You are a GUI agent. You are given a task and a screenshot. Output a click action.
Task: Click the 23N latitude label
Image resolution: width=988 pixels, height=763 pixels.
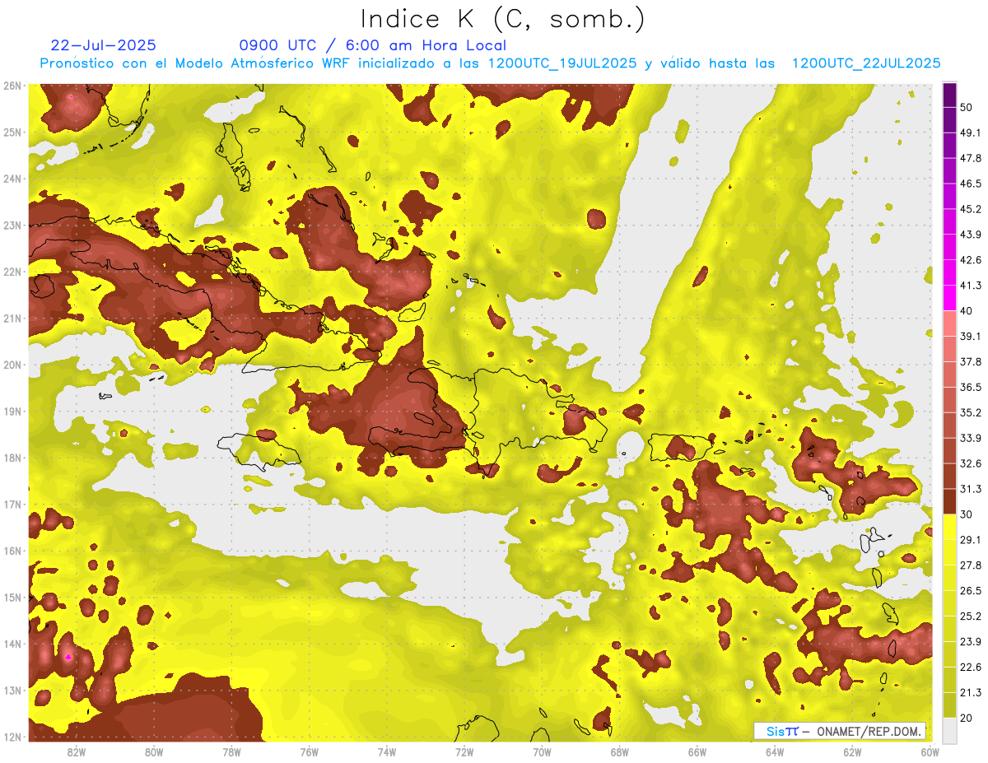pos(12,225)
